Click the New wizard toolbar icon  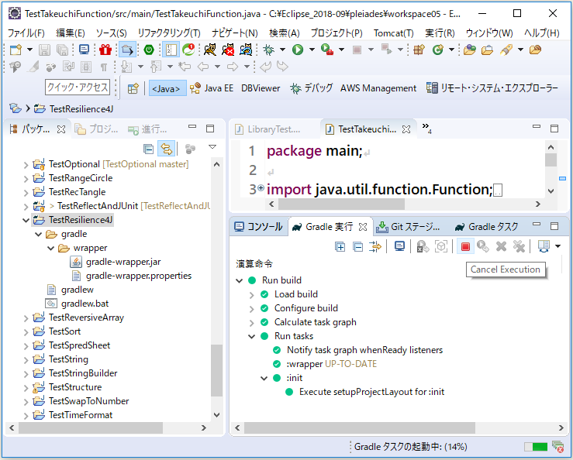[x=16, y=50]
